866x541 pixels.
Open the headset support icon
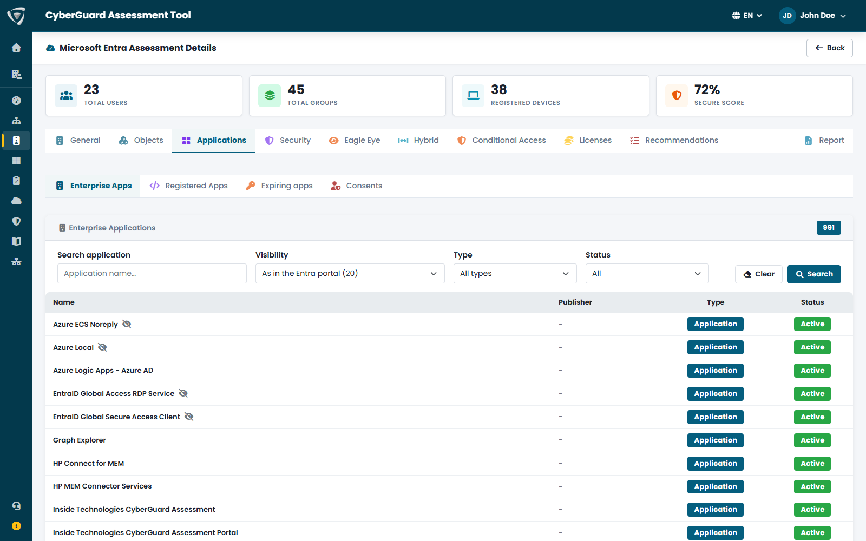pyautogui.click(x=16, y=506)
